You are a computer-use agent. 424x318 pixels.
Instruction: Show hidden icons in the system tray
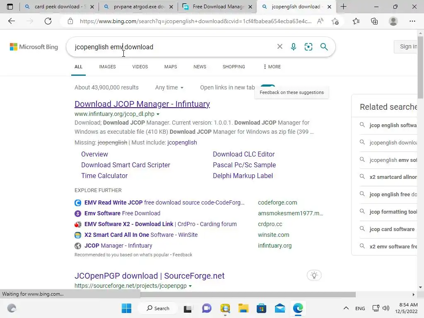coord(346,308)
